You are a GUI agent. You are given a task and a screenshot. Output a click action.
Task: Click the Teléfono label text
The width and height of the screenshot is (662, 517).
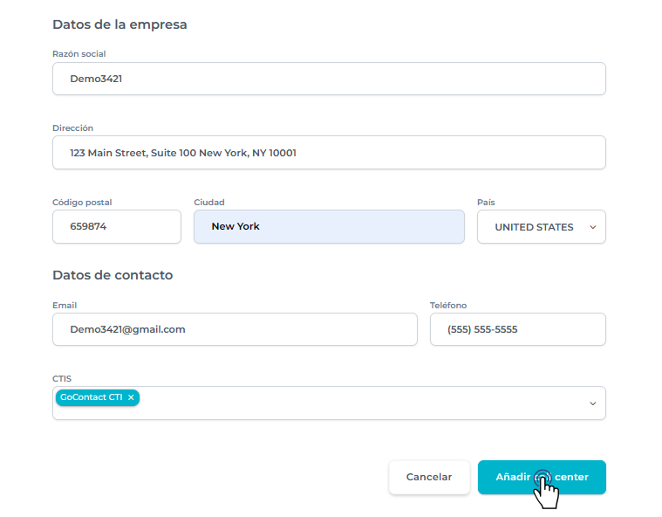coord(448,306)
